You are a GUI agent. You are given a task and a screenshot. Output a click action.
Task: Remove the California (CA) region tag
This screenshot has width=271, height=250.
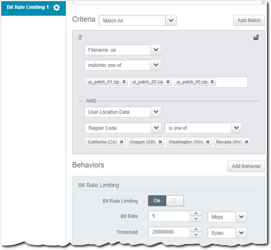click(x=121, y=142)
